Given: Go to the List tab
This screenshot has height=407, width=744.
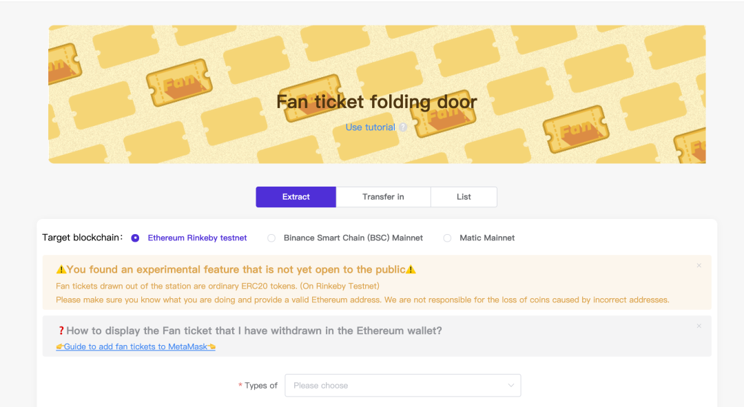Looking at the screenshot, I should 464,197.
